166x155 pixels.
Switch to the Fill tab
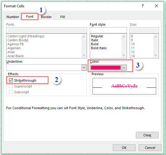tap(62, 17)
